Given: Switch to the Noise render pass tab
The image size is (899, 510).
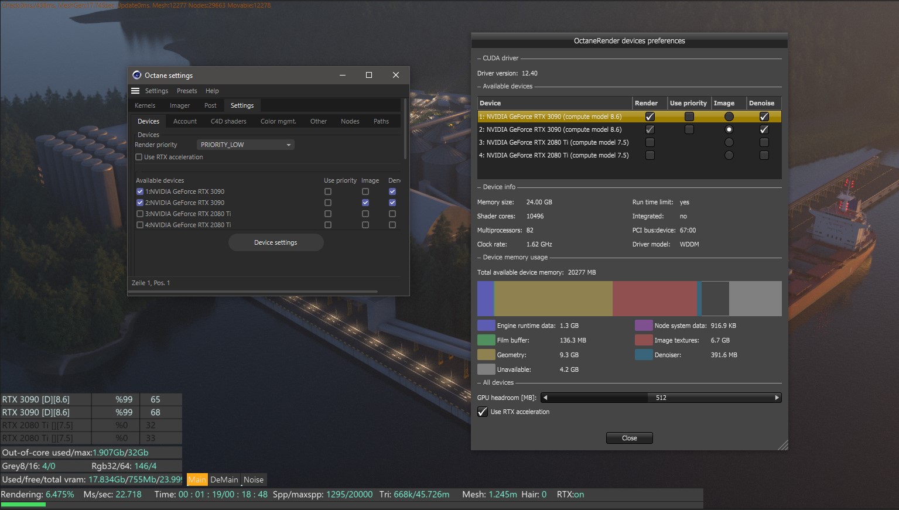Looking at the screenshot, I should [x=254, y=480].
